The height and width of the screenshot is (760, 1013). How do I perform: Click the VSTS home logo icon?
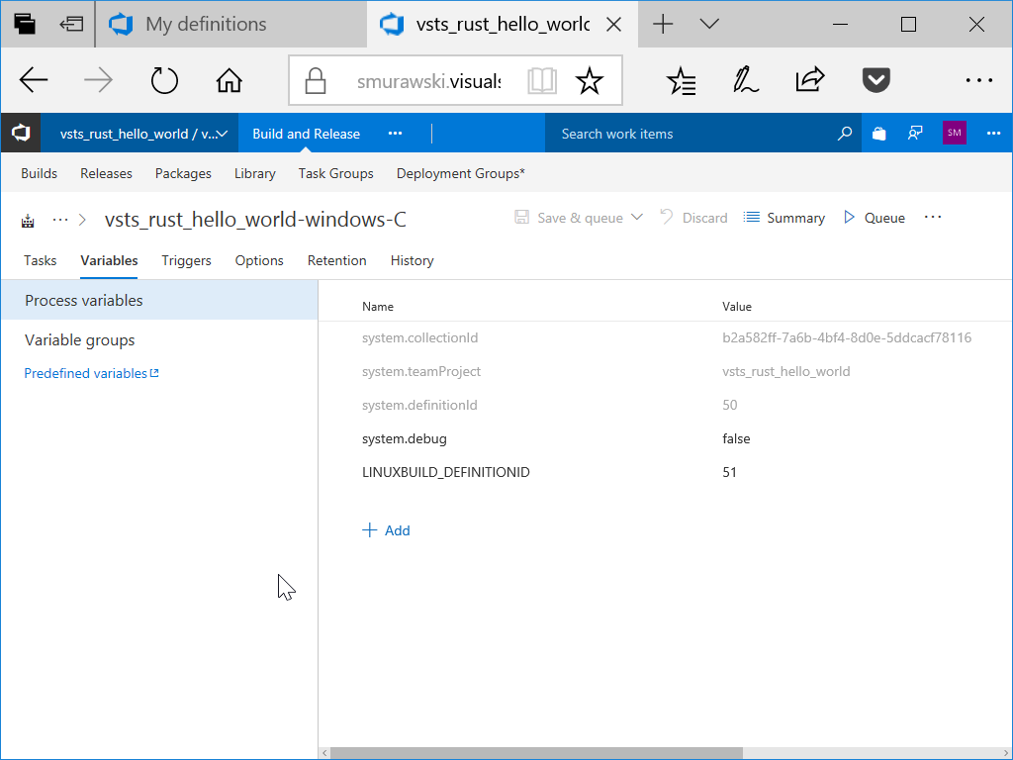pyautogui.click(x=21, y=134)
